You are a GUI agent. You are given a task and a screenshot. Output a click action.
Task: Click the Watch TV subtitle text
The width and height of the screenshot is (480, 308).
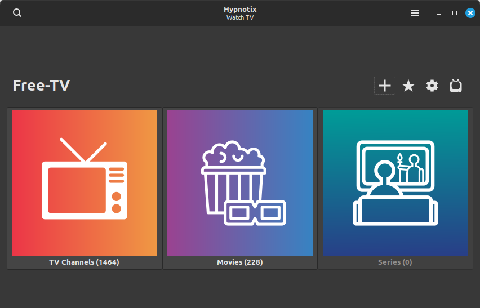click(240, 17)
